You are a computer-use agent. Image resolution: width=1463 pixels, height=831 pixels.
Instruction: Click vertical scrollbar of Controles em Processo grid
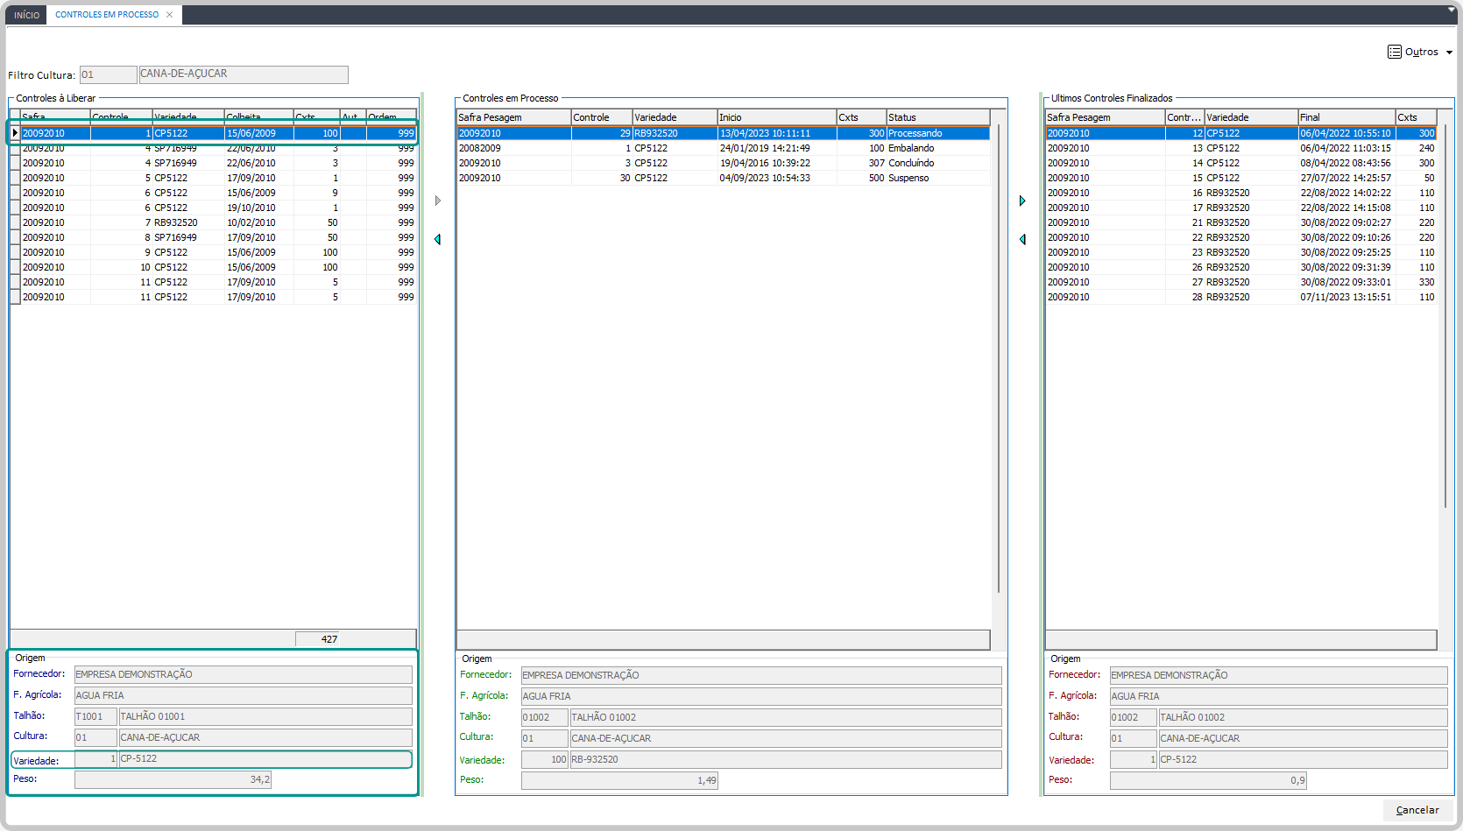pyautogui.click(x=998, y=359)
